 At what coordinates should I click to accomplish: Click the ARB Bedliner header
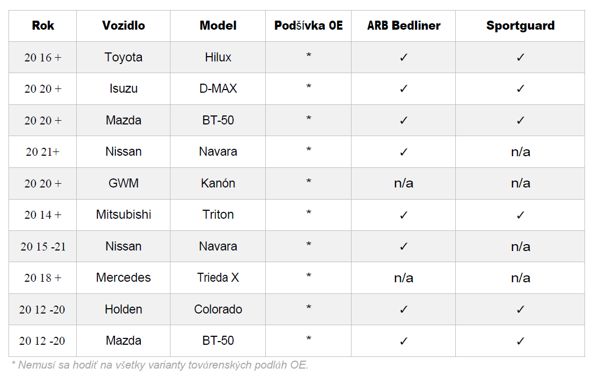pyautogui.click(x=403, y=25)
